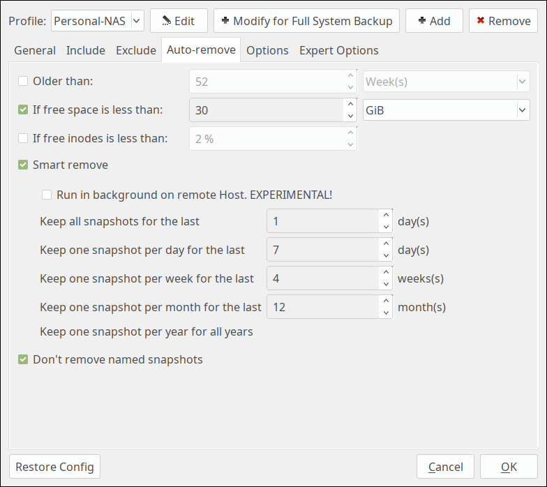
Task: Toggle Smart remove checkbox
Action: tap(23, 165)
